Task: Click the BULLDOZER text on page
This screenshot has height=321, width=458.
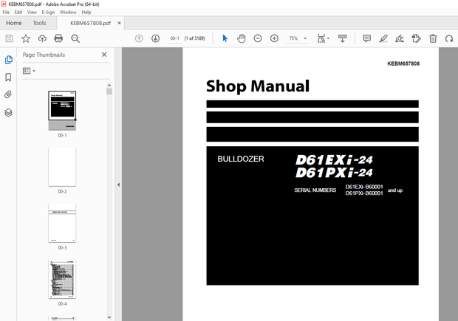Action: (241, 159)
